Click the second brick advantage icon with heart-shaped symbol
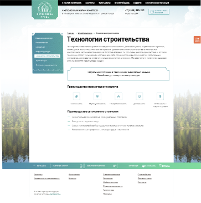Viewport: 201px width, 203px height. point(97,96)
